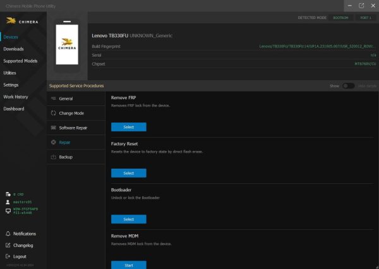Select the Repair tab label
The height and width of the screenshot is (269, 379).
(64, 142)
